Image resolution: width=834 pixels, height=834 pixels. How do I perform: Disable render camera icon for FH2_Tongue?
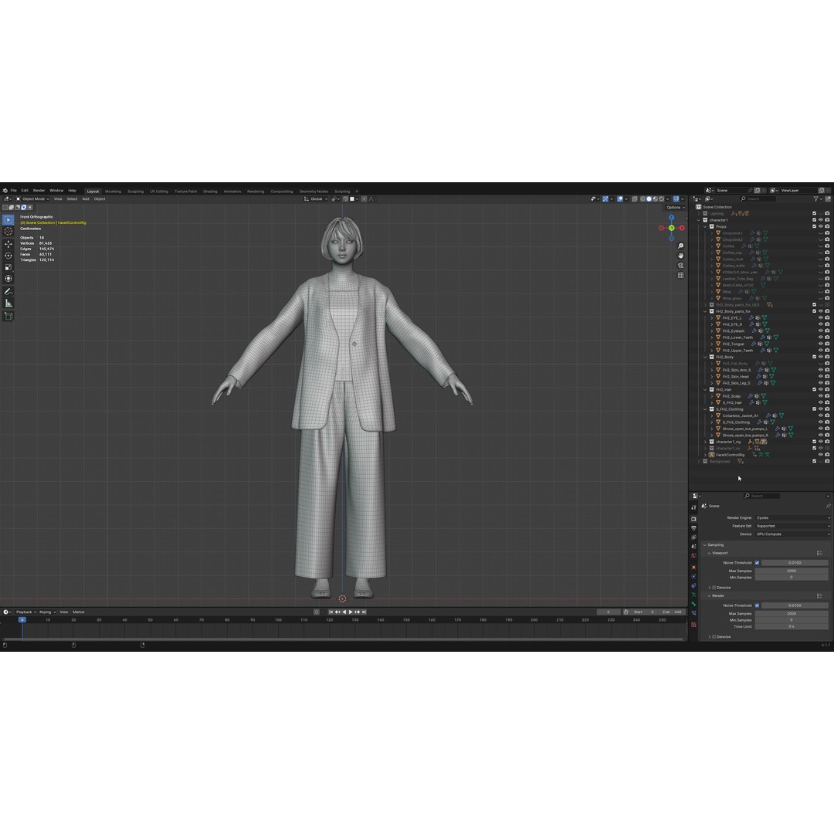pyautogui.click(x=827, y=344)
